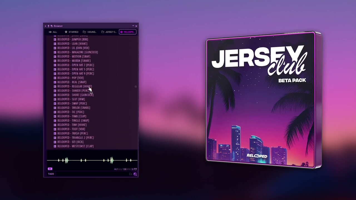Viewport: 356px width, 200px height.
Task: Click sample icon beside POP [VOX]
Action: 55,78
